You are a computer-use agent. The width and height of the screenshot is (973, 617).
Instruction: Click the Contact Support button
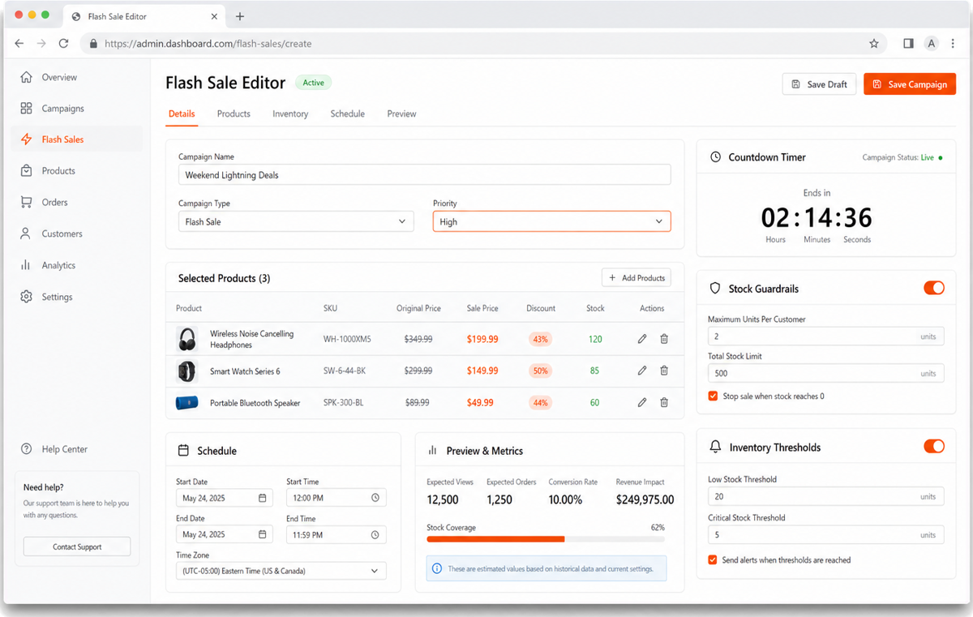coord(77,546)
